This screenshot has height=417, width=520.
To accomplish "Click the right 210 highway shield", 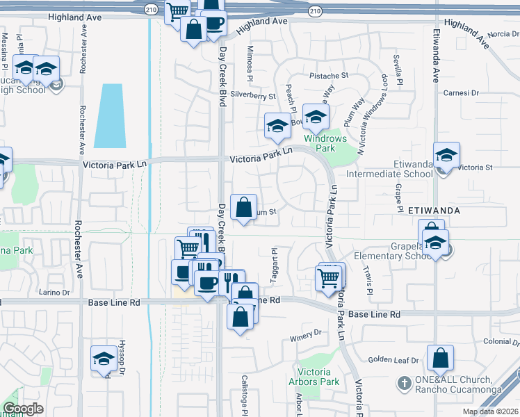I will [315, 11].
